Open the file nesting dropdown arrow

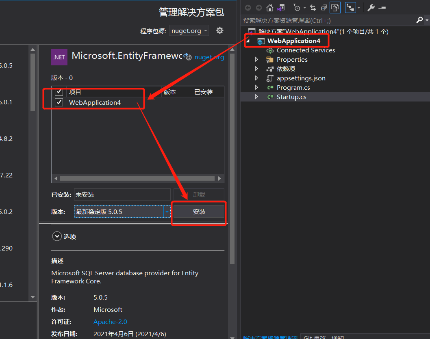pyautogui.click(x=358, y=8)
